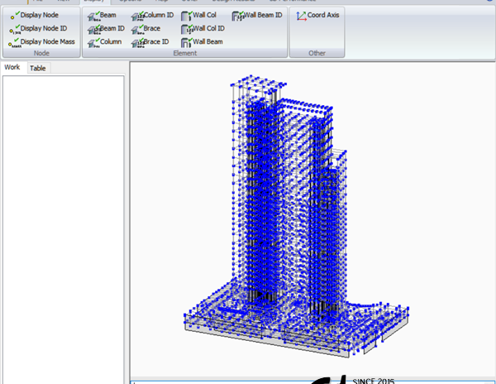
Task: Click the Brace ID icon
Action: (x=138, y=41)
